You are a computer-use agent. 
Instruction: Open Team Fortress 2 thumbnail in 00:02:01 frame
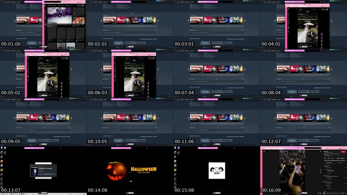(x=110, y=20)
